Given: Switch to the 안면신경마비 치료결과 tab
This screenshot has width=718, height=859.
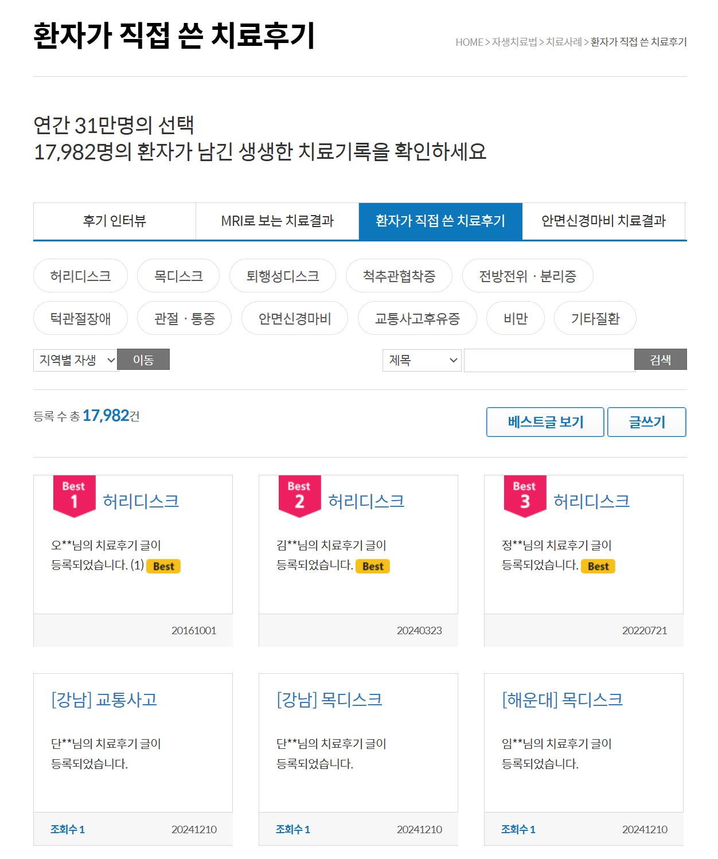Looking at the screenshot, I should (603, 221).
